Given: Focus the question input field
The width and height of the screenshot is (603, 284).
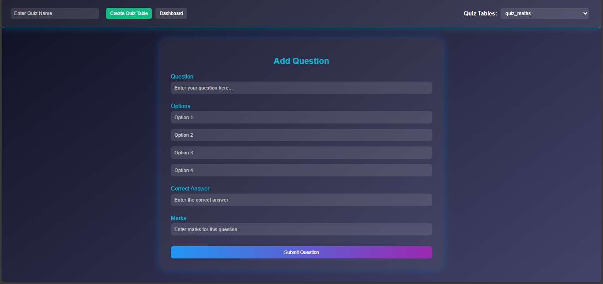Looking at the screenshot, I should tap(301, 88).
